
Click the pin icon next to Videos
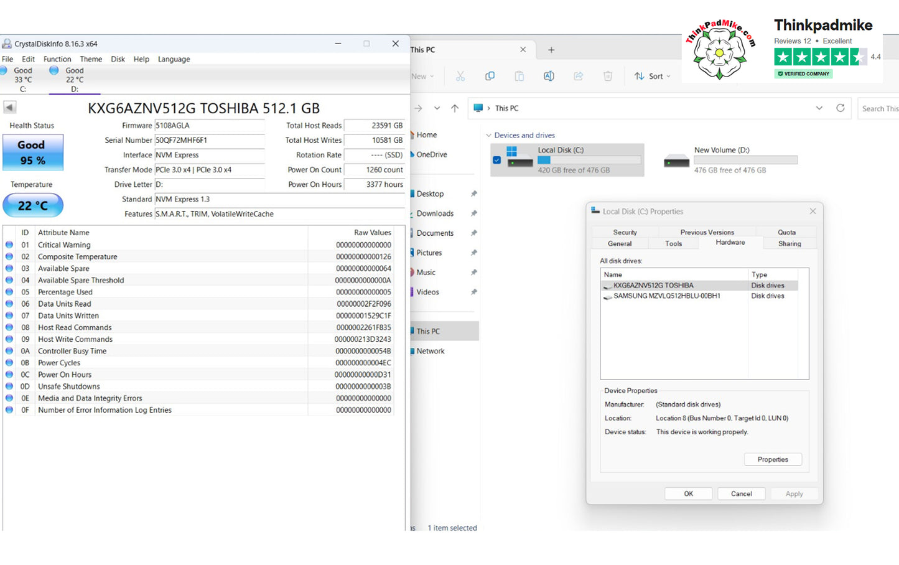(473, 292)
